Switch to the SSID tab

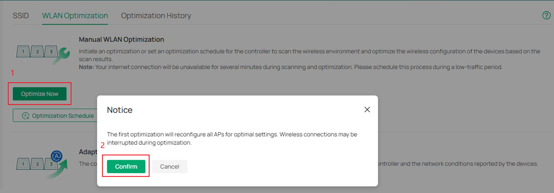tap(21, 15)
